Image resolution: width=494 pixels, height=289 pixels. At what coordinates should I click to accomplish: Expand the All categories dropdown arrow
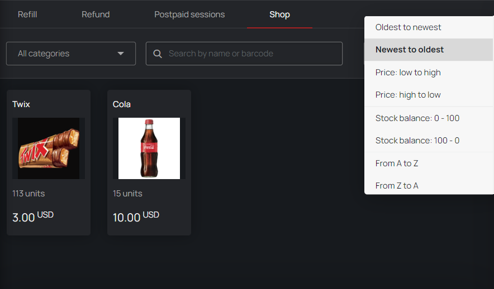point(120,54)
